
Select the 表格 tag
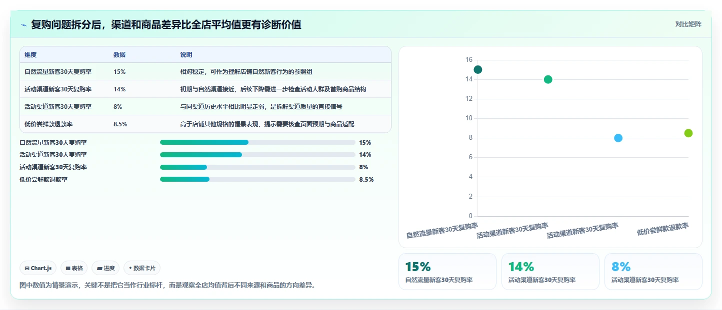(74, 268)
